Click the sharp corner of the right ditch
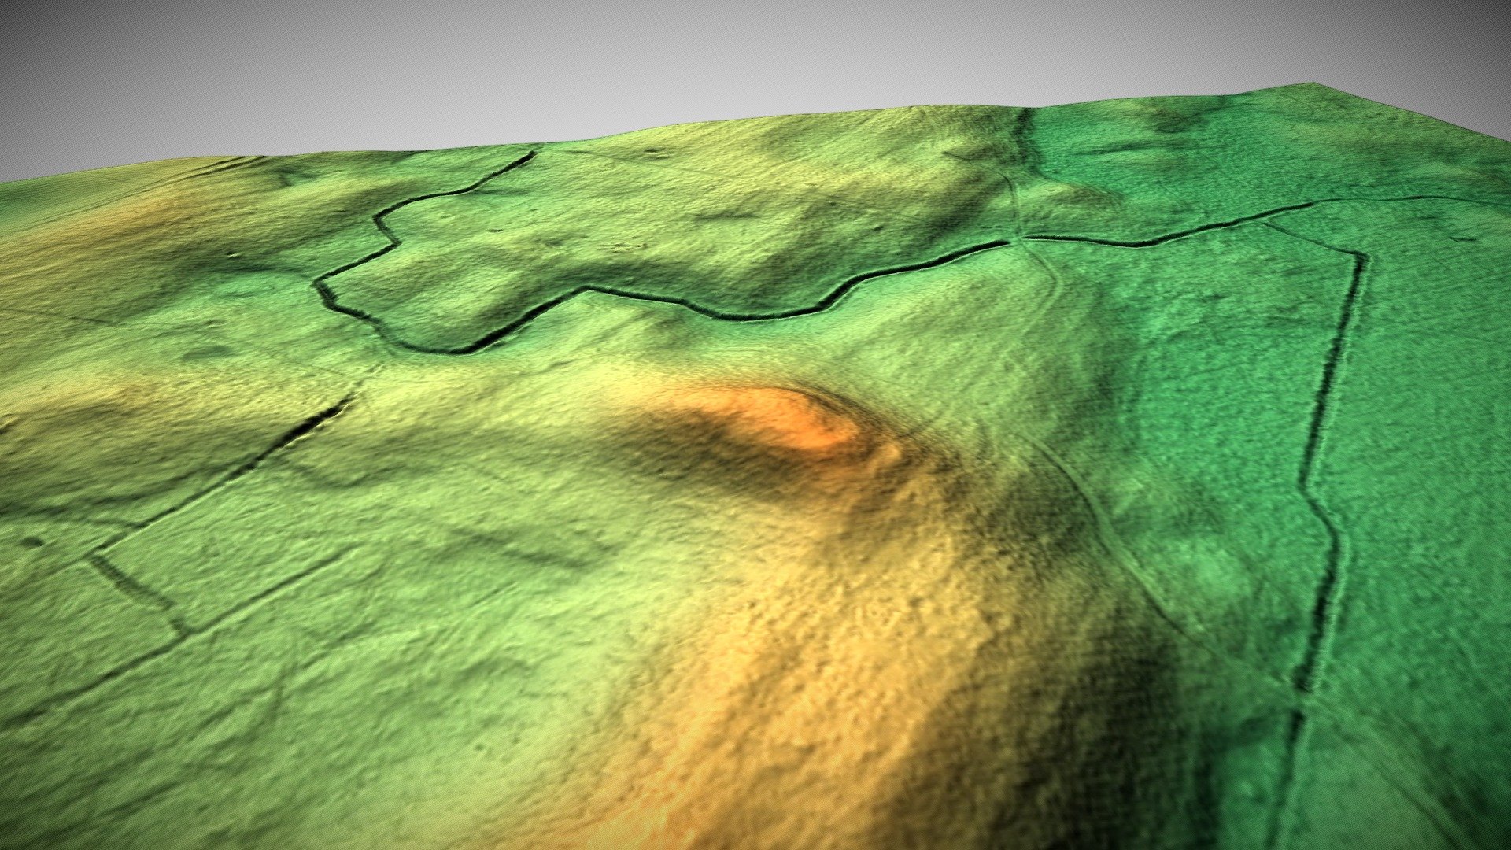The height and width of the screenshot is (850, 1511). (x=1360, y=256)
